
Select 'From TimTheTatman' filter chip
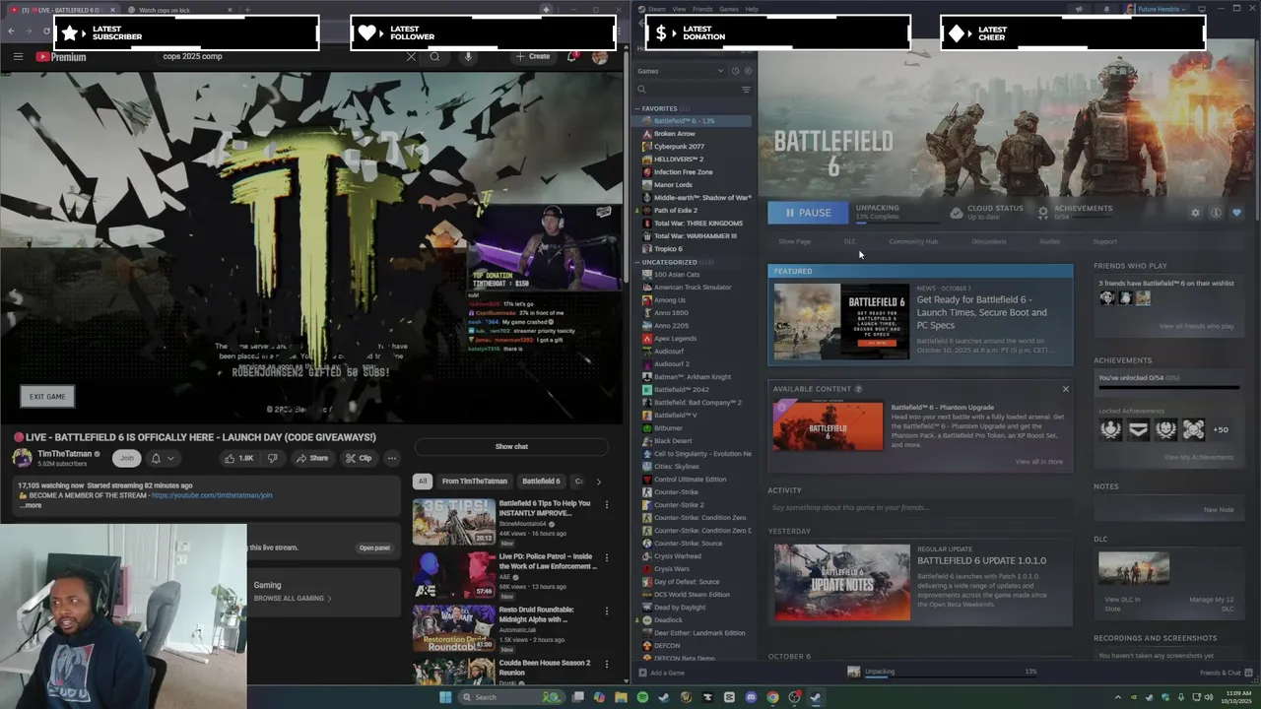[474, 482]
